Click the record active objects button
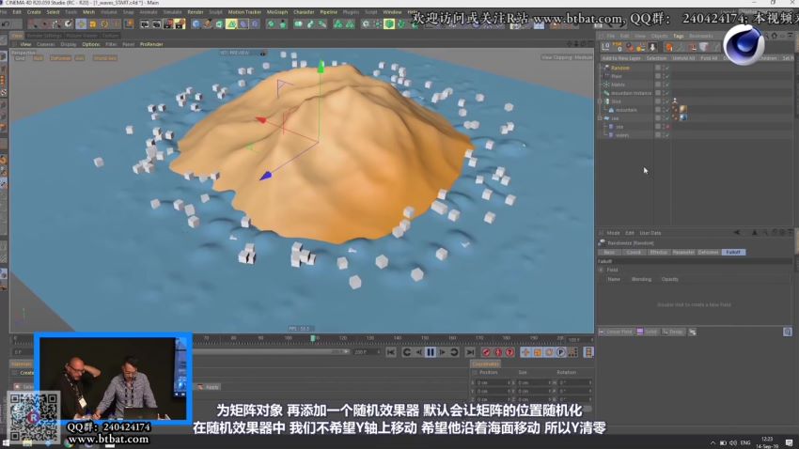 [486, 352]
